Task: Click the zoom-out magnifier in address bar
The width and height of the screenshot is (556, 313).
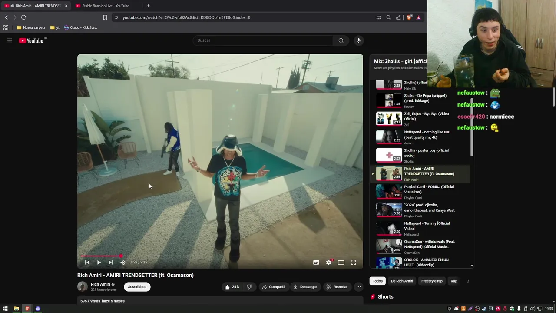Action: [x=388, y=17]
